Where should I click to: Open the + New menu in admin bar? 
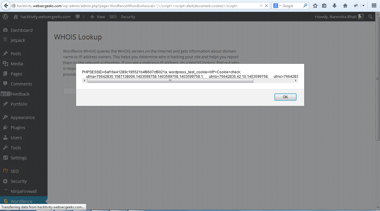(x=97, y=17)
